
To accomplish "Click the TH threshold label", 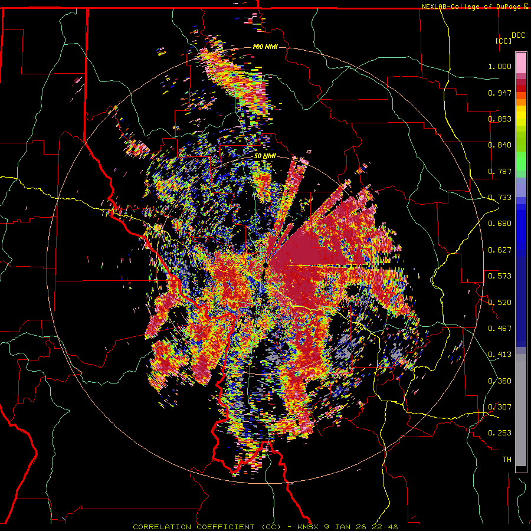I will coord(507,460).
